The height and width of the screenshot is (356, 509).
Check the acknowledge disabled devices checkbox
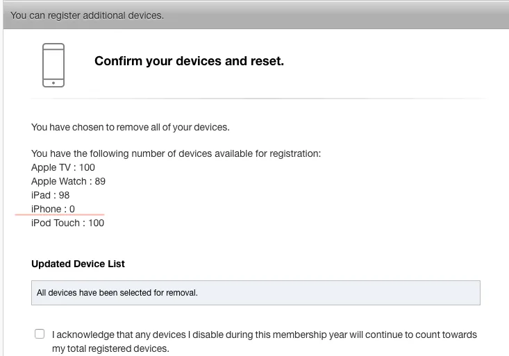[x=40, y=334]
